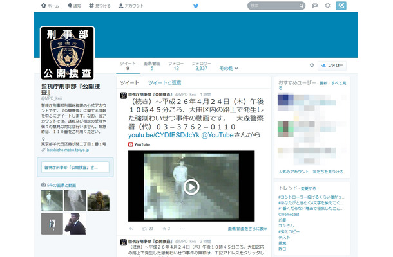393x257 pixels.
Task: Click the YouTube logo label above video
Action: pos(139,145)
